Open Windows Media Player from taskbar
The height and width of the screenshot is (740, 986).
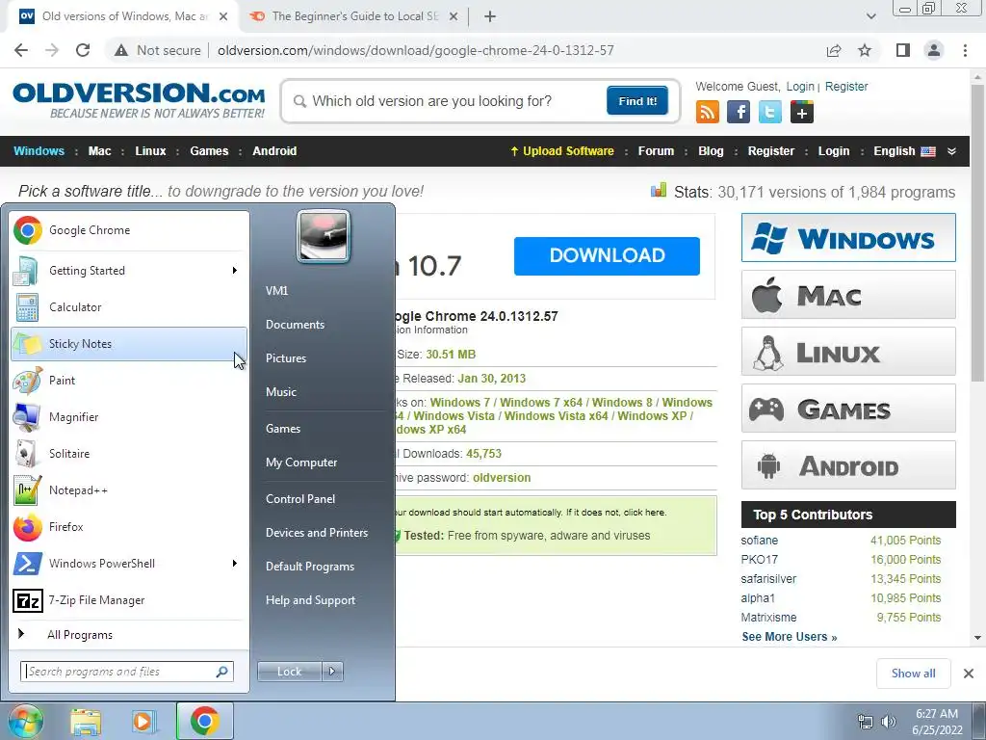pyautogui.click(x=144, y=721)
